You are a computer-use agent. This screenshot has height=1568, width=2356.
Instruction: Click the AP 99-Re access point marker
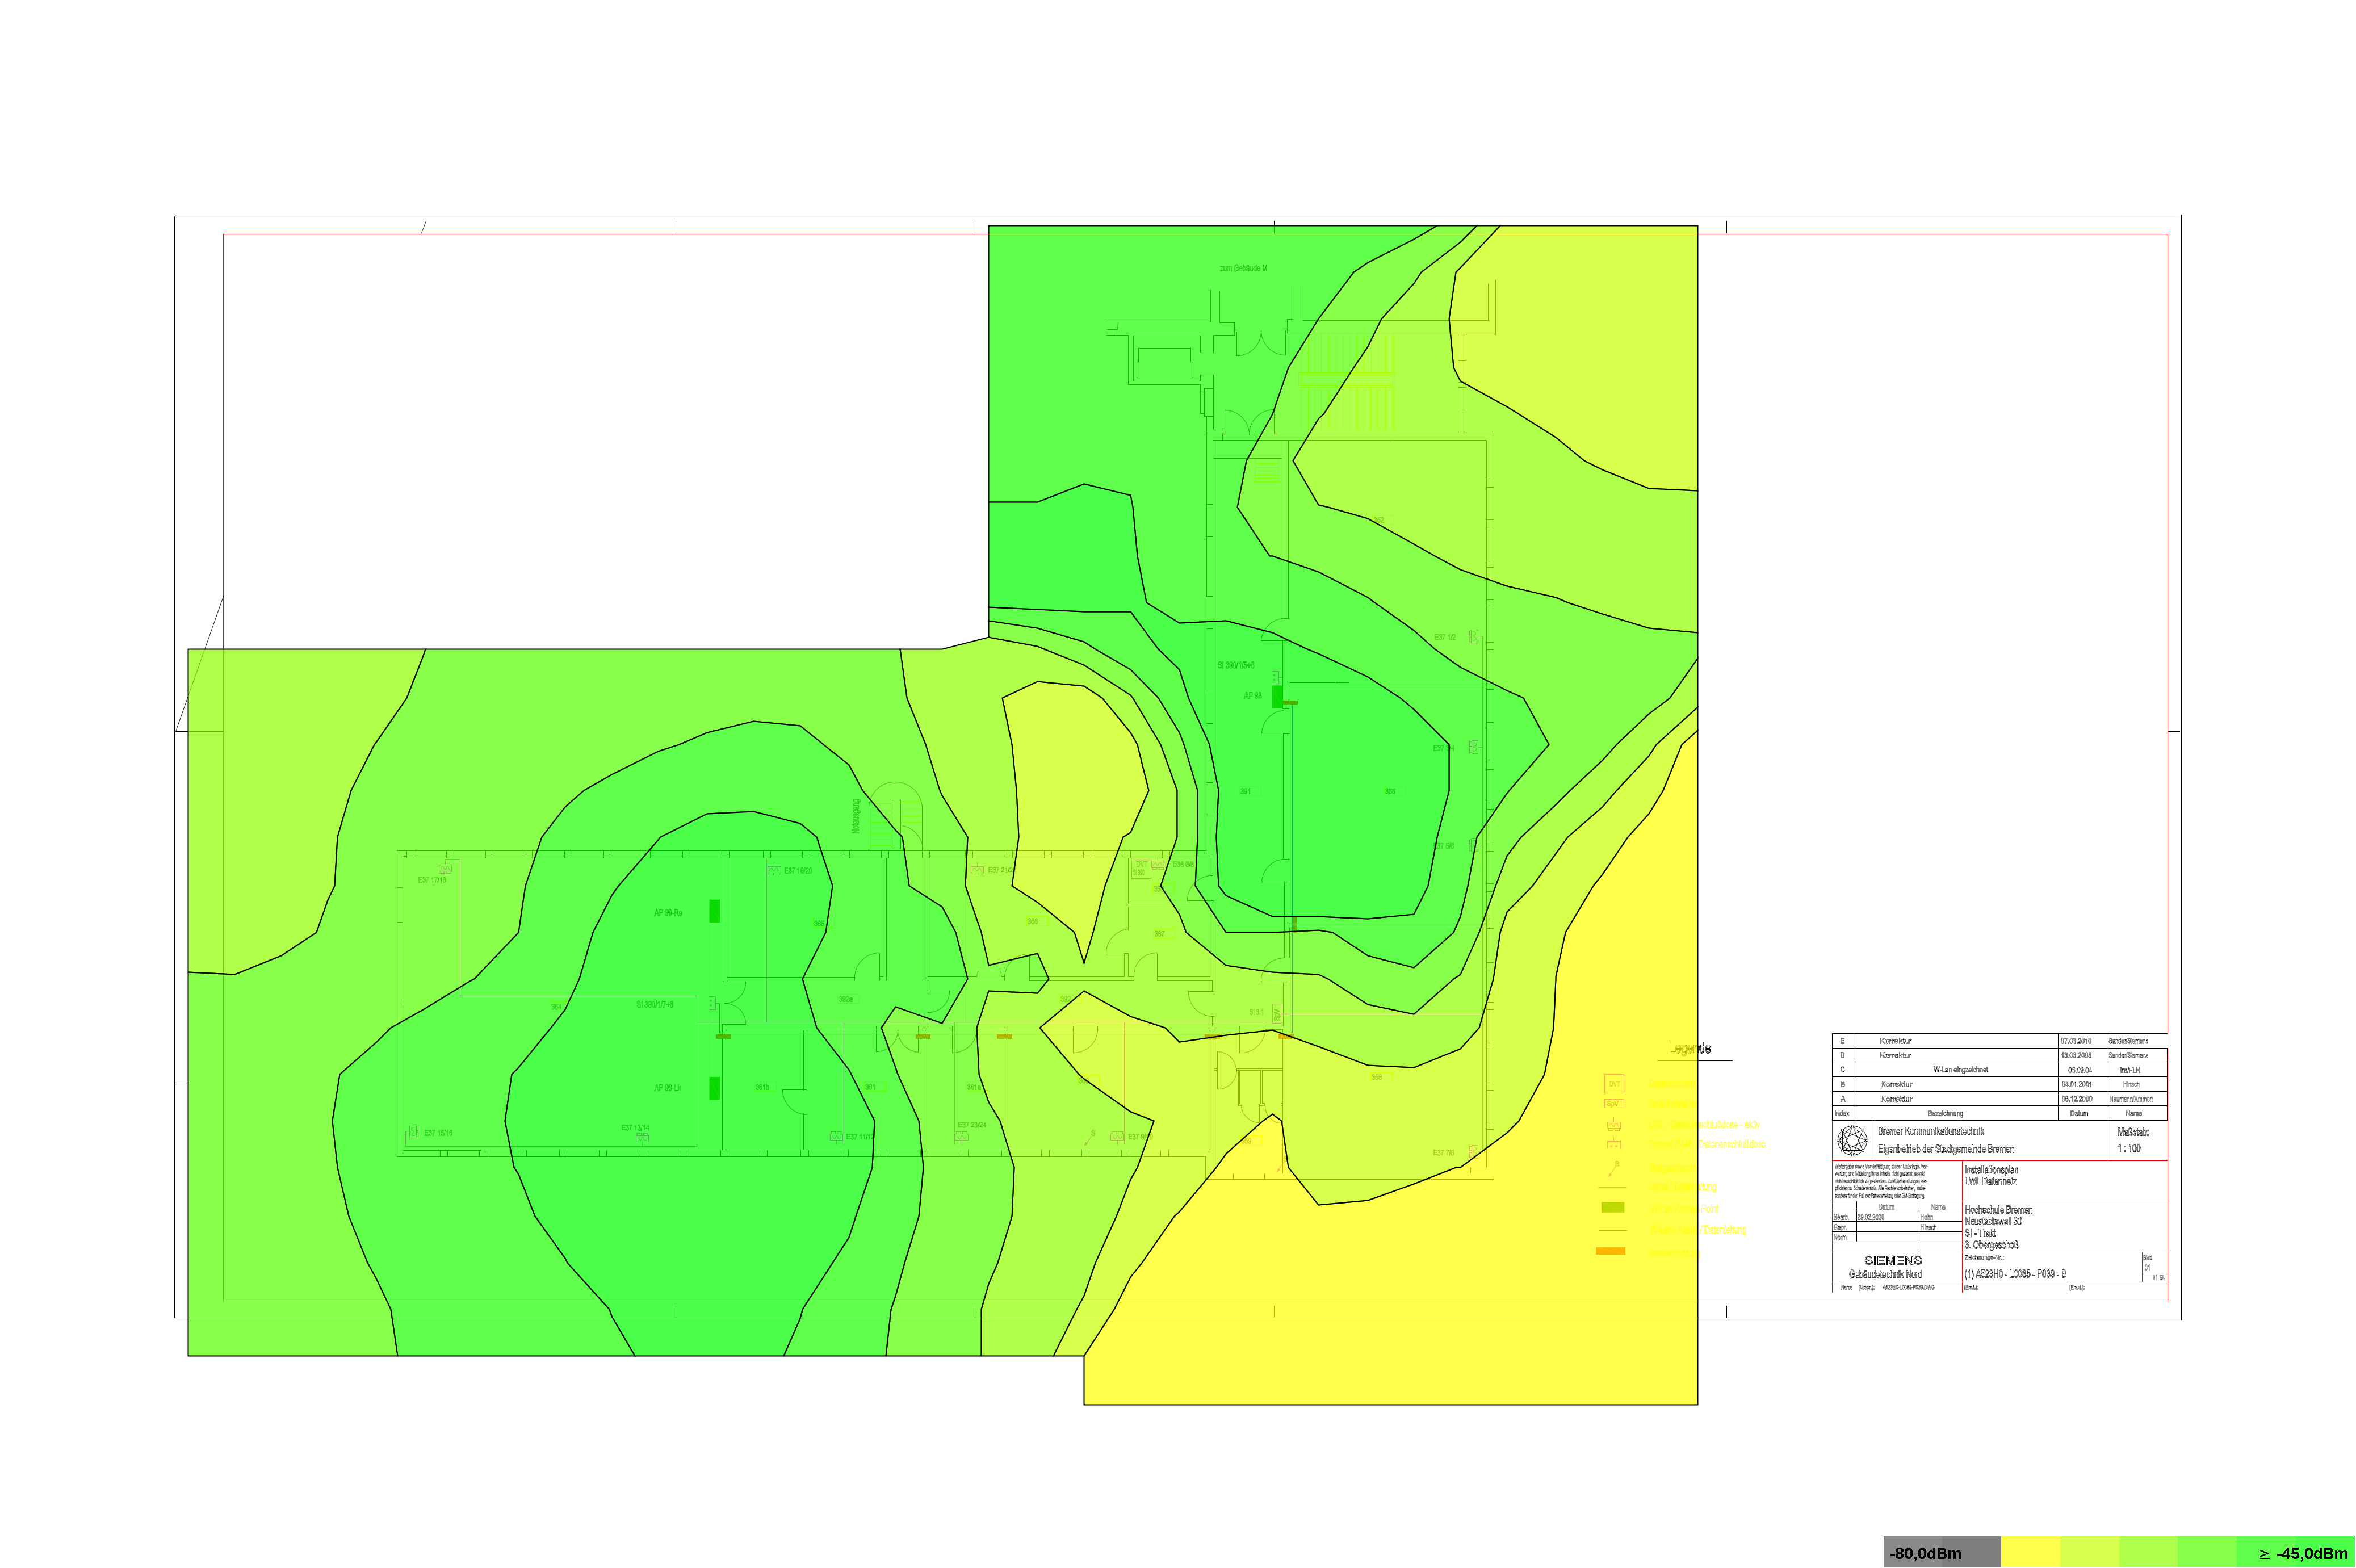pyautogui.click(x=714, y=910)
